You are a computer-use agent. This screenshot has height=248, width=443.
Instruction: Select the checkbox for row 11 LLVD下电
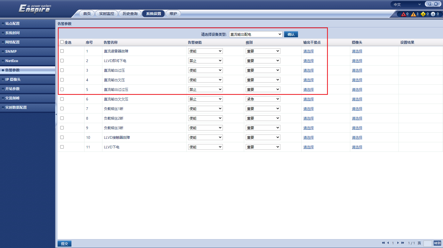pos(62,147)
